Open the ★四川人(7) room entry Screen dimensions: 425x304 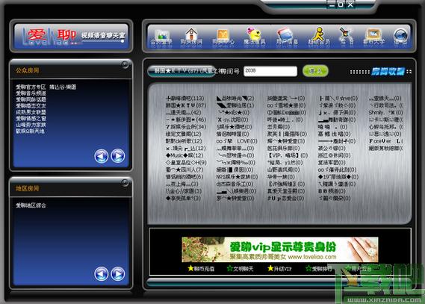click(x=184, y=170)
